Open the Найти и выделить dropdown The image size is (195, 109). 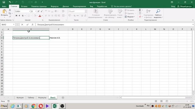point(158,16)
